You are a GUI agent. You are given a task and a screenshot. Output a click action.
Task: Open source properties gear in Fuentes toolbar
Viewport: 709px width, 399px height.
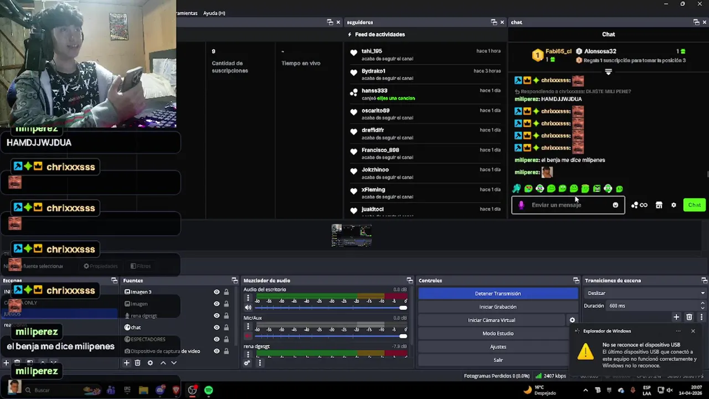[x=150, y=363]
